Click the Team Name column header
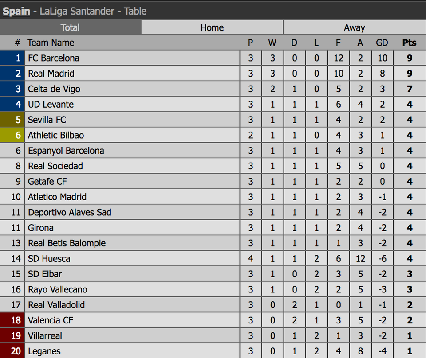Viewport: 426px width, 358px height. (51, 43)
